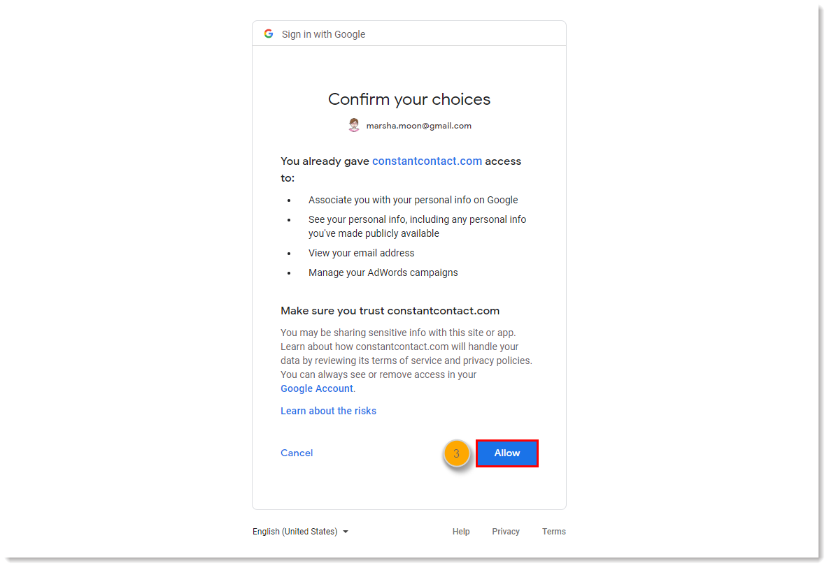Image resolution: width=829 pixels, height=568 pixels.
Task: Click the orange step 3 badge
Action: click(456, 453)
